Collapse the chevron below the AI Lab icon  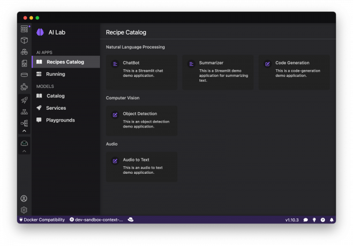pyautogui.click(x=24, y=151)
